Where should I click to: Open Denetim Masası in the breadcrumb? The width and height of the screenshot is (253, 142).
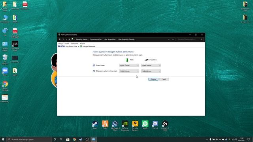point(82,39)
